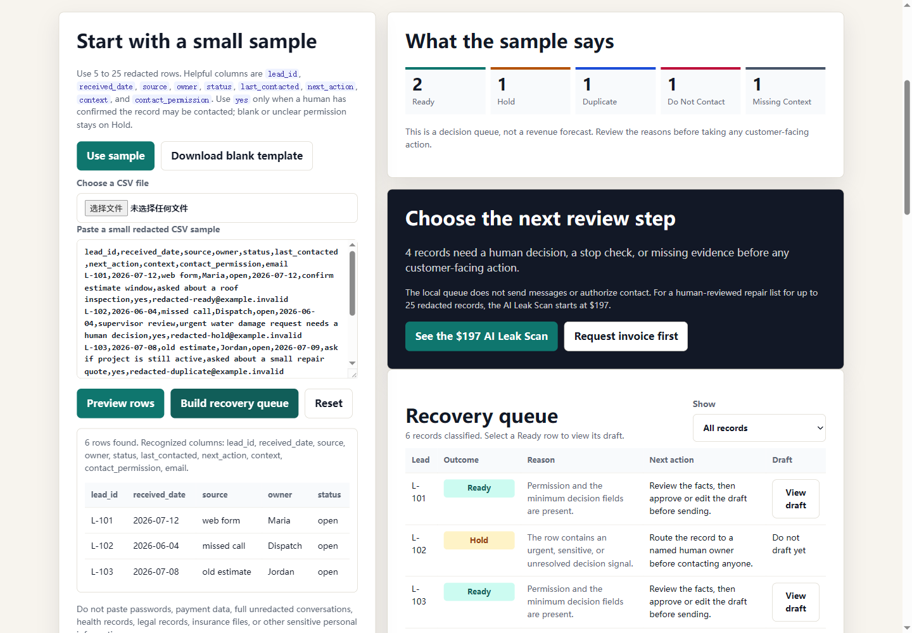Click Request invoice first

626,336
